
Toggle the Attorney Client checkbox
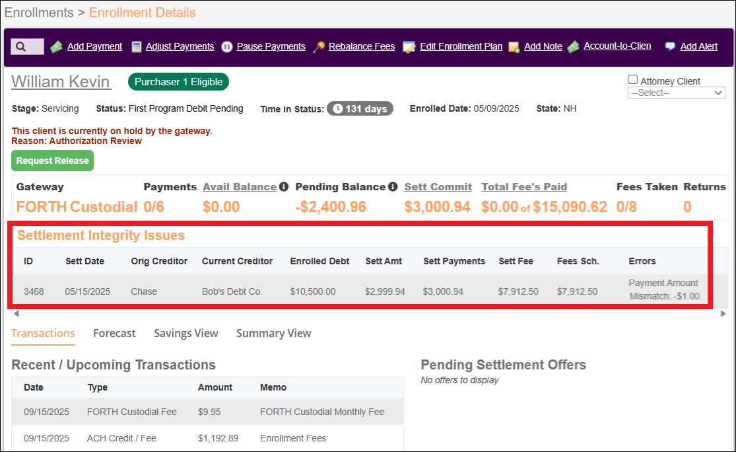pyautogui.click(x=633, y=79)
